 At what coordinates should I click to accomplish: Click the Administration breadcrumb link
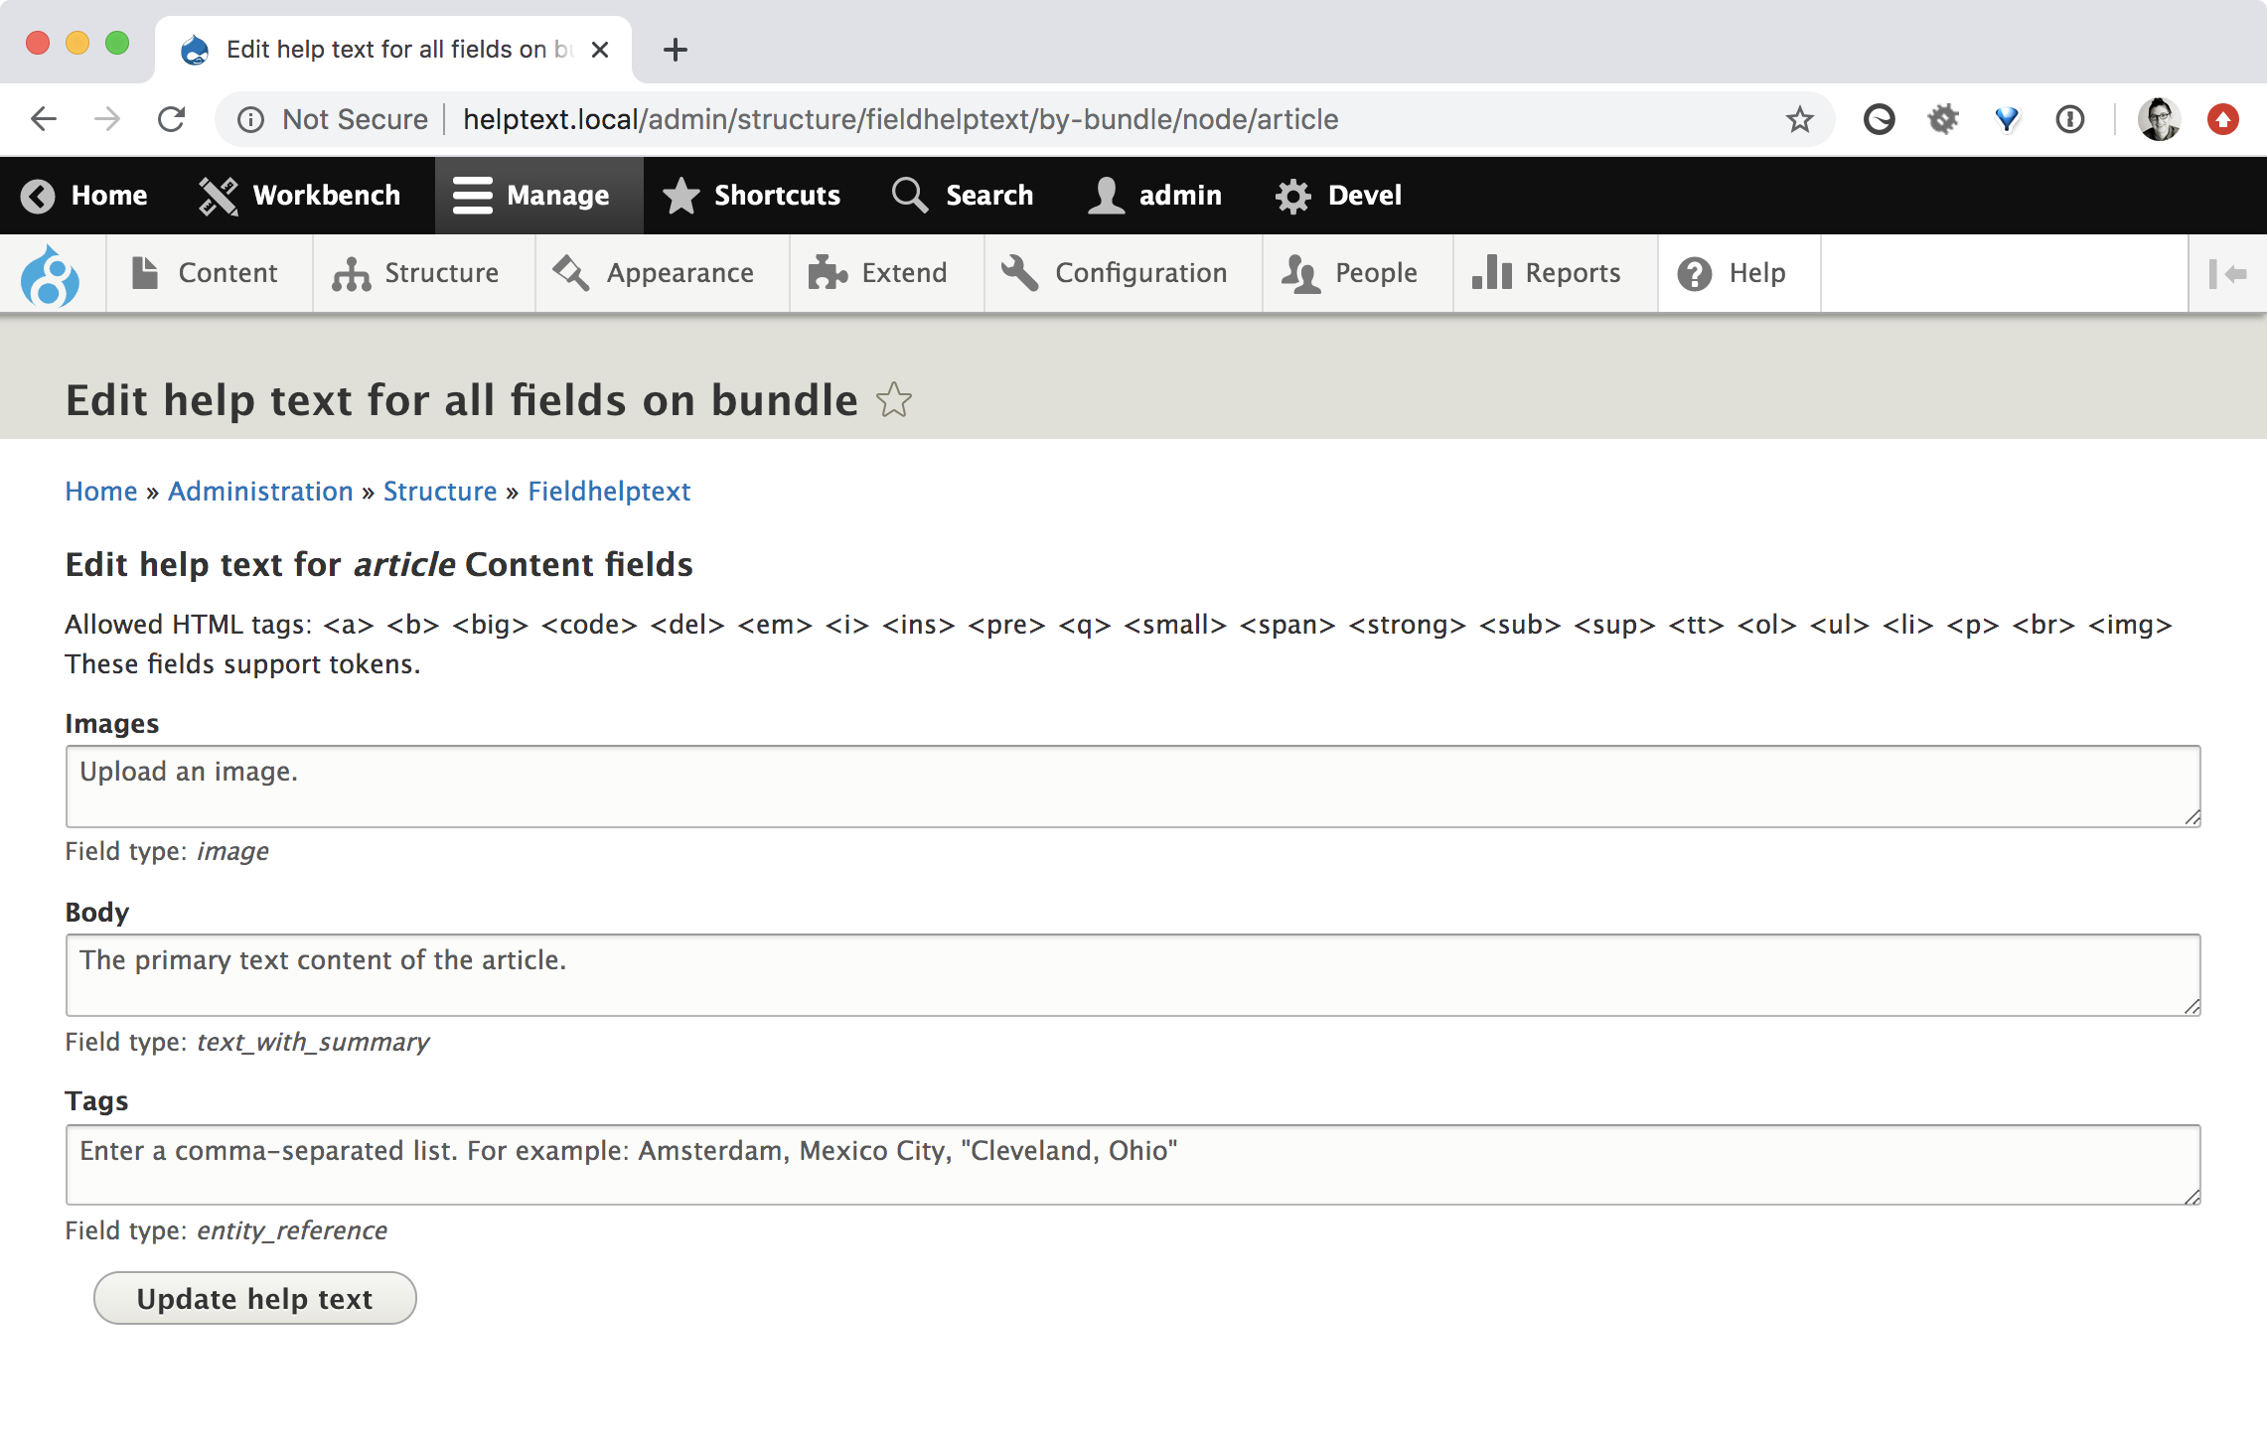click(x=259, y=491)
